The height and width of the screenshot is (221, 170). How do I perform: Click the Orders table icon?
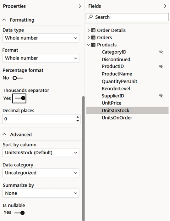pos(93,37)
